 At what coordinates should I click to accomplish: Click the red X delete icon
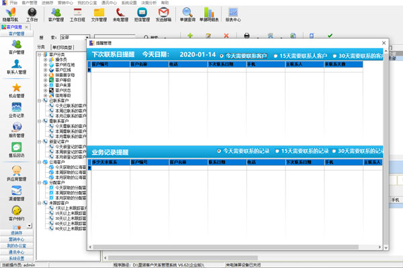[x=226, y=36]
